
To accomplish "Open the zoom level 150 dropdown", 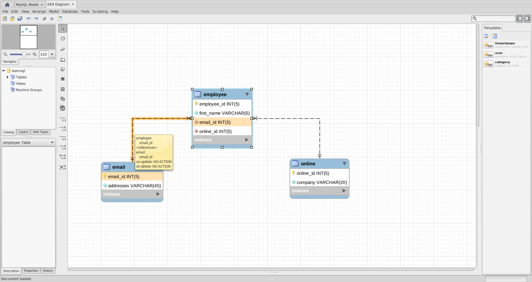I will (x=52, y=54).
